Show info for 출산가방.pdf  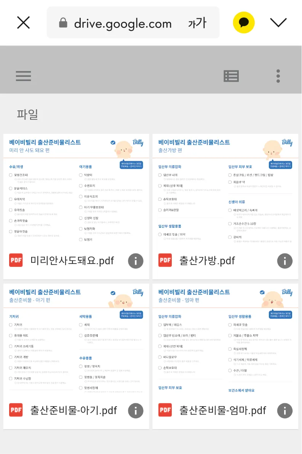pyautogui.click(x=285, y=261)
